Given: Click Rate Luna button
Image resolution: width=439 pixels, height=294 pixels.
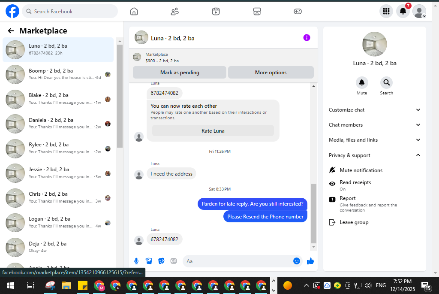Looking at the screenshot, I should (x=213, y=130).
